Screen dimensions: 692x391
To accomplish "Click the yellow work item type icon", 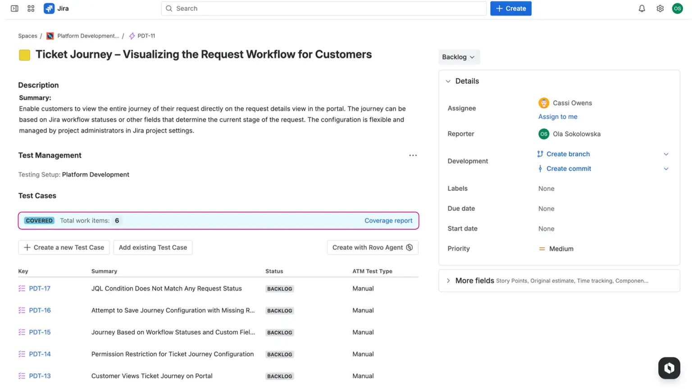I will [x=24, y=55].
